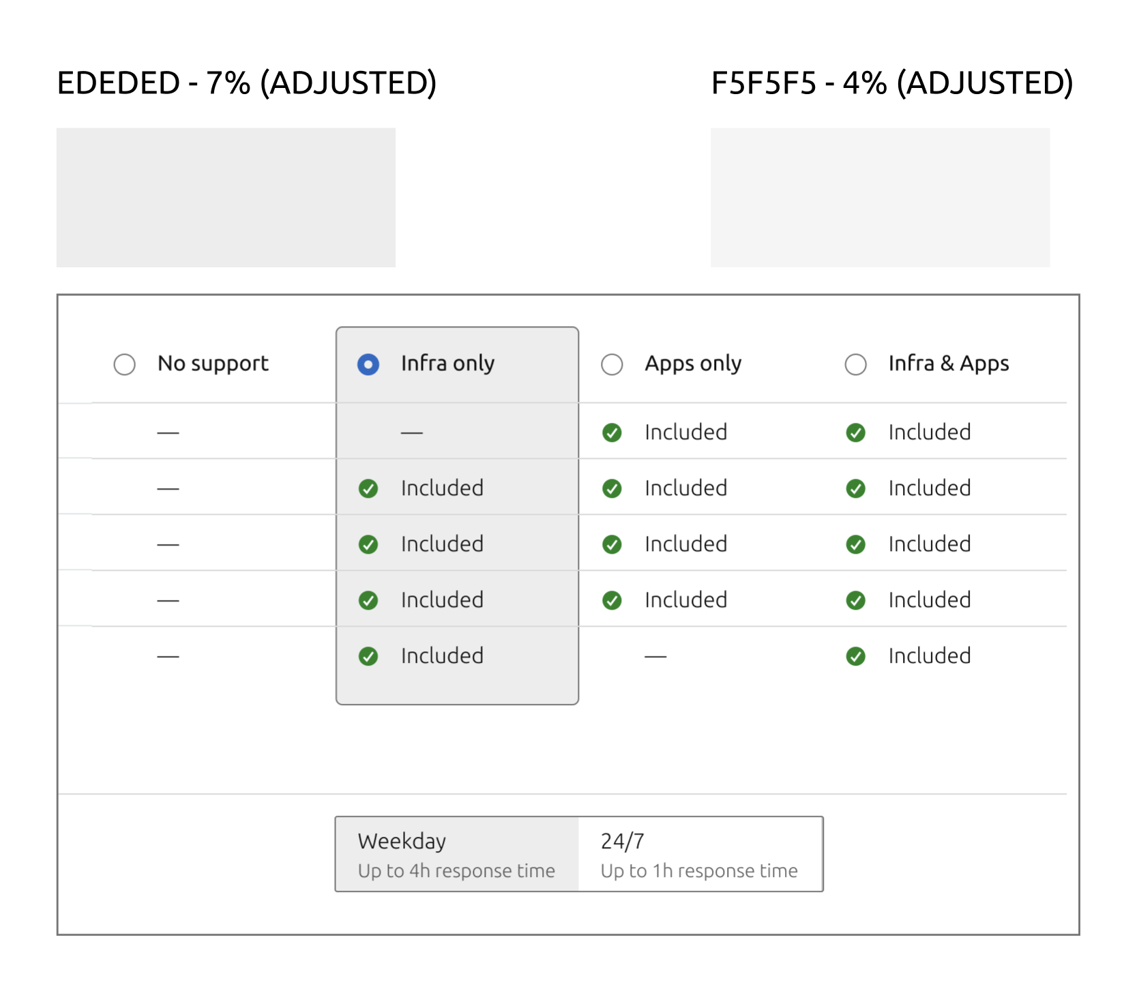
Task: Click the topmost green check in Infra only column
Action: (368, 488)
